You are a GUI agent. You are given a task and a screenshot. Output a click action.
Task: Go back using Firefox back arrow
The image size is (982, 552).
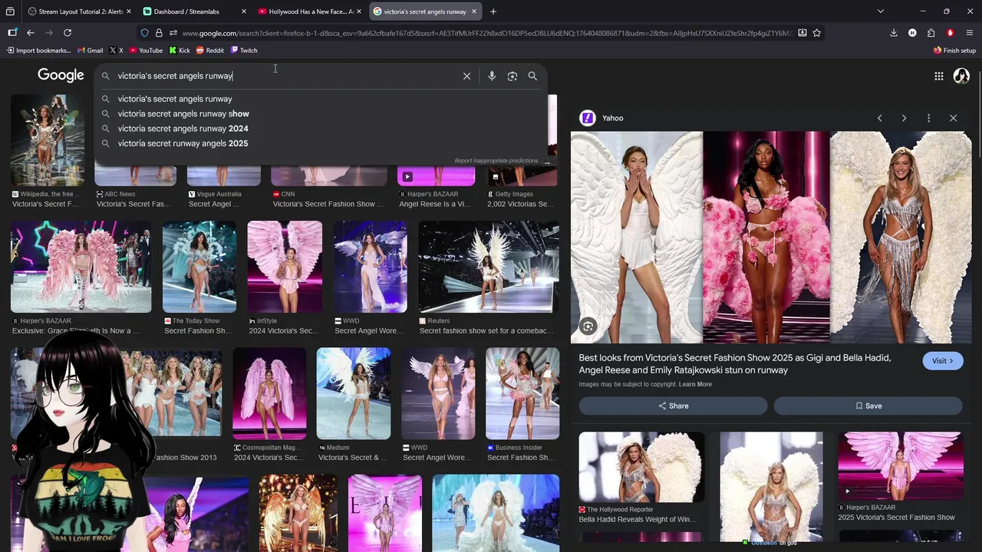[x=31, y=33]
